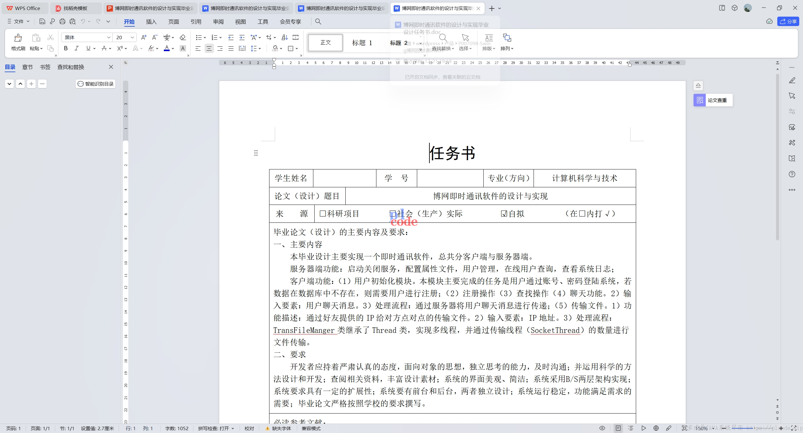Screen dimensions: 803x433
Task: Switch to the 视图 ribbon tab
Action: click(241, 22)
